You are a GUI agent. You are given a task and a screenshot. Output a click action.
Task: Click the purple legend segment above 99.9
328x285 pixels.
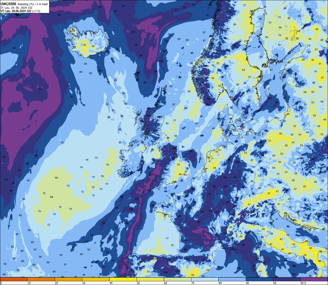pyautogui.click(x=314, y=279)
